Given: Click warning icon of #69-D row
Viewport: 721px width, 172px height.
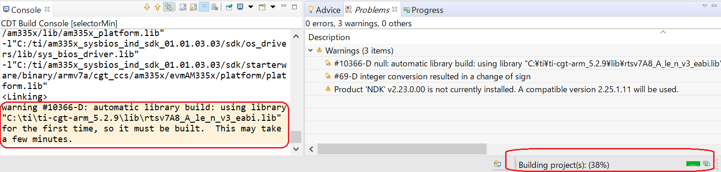Looking at the screenshot, I should (328, 77).
